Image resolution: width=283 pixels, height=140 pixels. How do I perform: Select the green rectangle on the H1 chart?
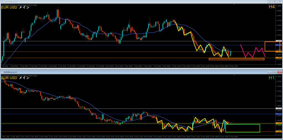point(243,128)
